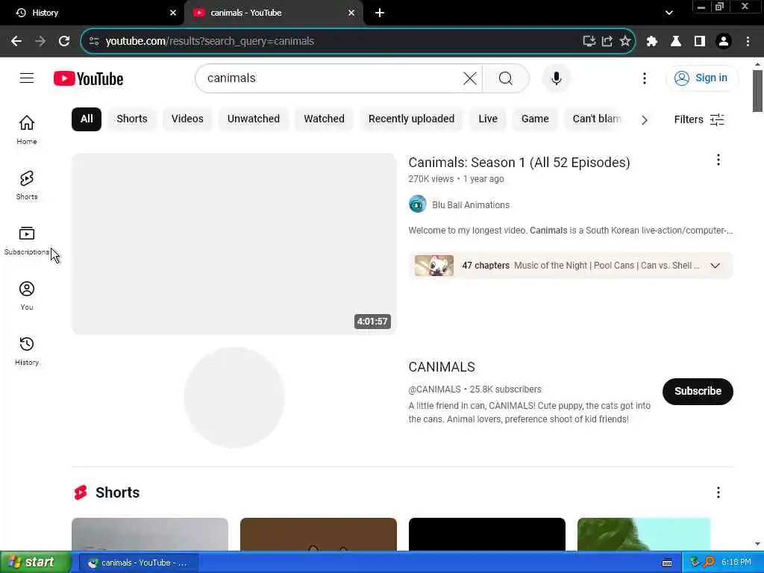Viewport: 764px width, 573px height.
Task: Toggle the browser side panel
Action: click(x=700, y=41)
